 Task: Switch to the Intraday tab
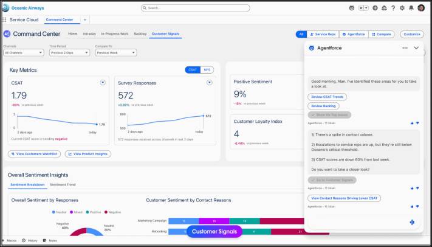(89, 33)
